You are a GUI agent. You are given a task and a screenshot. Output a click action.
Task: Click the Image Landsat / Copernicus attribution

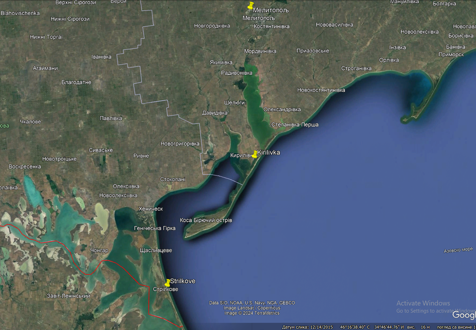click(252, 308)
